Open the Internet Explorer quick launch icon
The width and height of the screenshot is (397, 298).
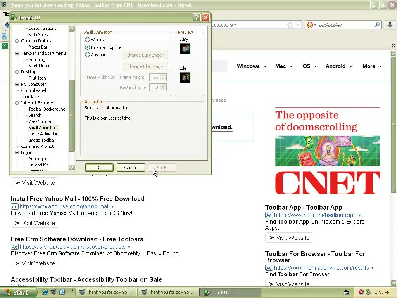click(45, 292)
